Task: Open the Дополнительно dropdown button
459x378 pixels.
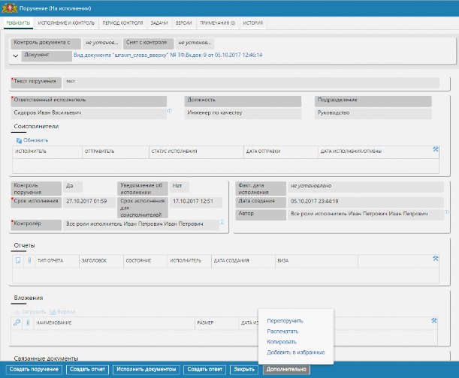Action: (286, 370)
